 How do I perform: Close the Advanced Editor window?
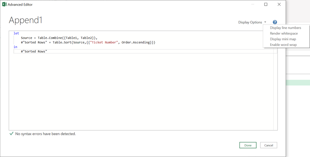pos(279,4)
